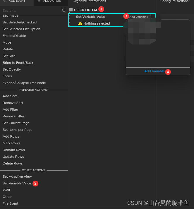The image size is (194, 209).
Task: Collapse the CLICK OR TAP event
Action: coord(71,10)
